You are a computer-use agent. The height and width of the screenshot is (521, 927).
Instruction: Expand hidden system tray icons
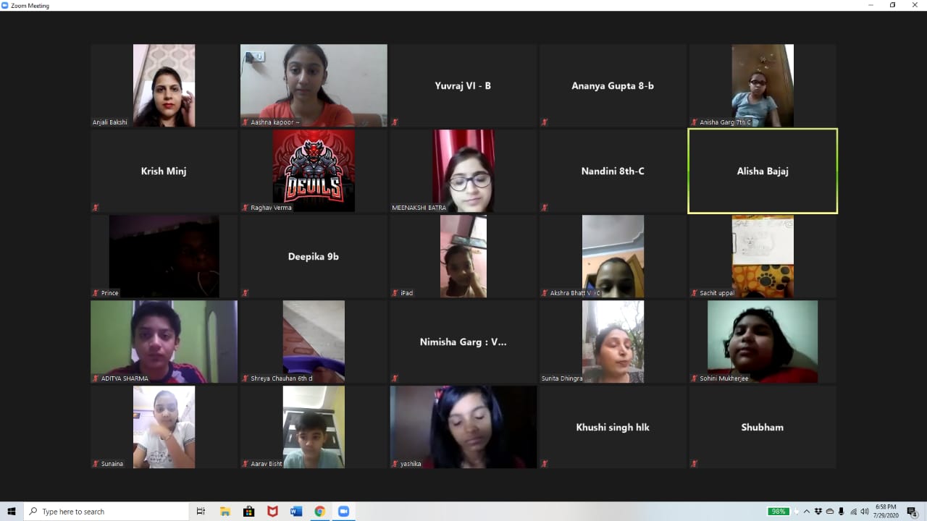pyautogui.click(x=807, y=512)
